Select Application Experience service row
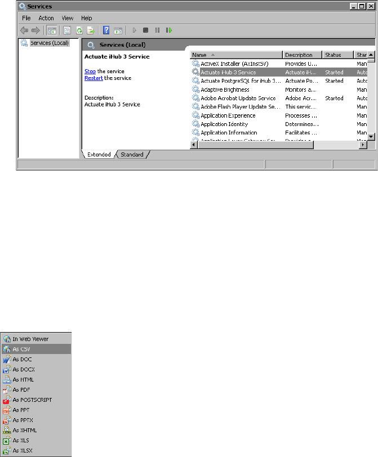The image size is (378, 457). pyautogui.click(x=279, y=115)
